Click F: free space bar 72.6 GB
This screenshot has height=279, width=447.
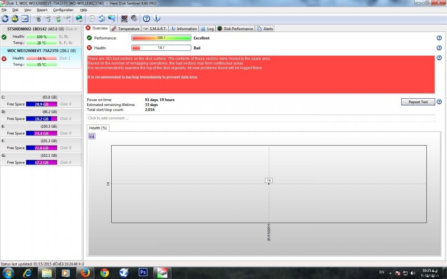(x=41, y=148)
